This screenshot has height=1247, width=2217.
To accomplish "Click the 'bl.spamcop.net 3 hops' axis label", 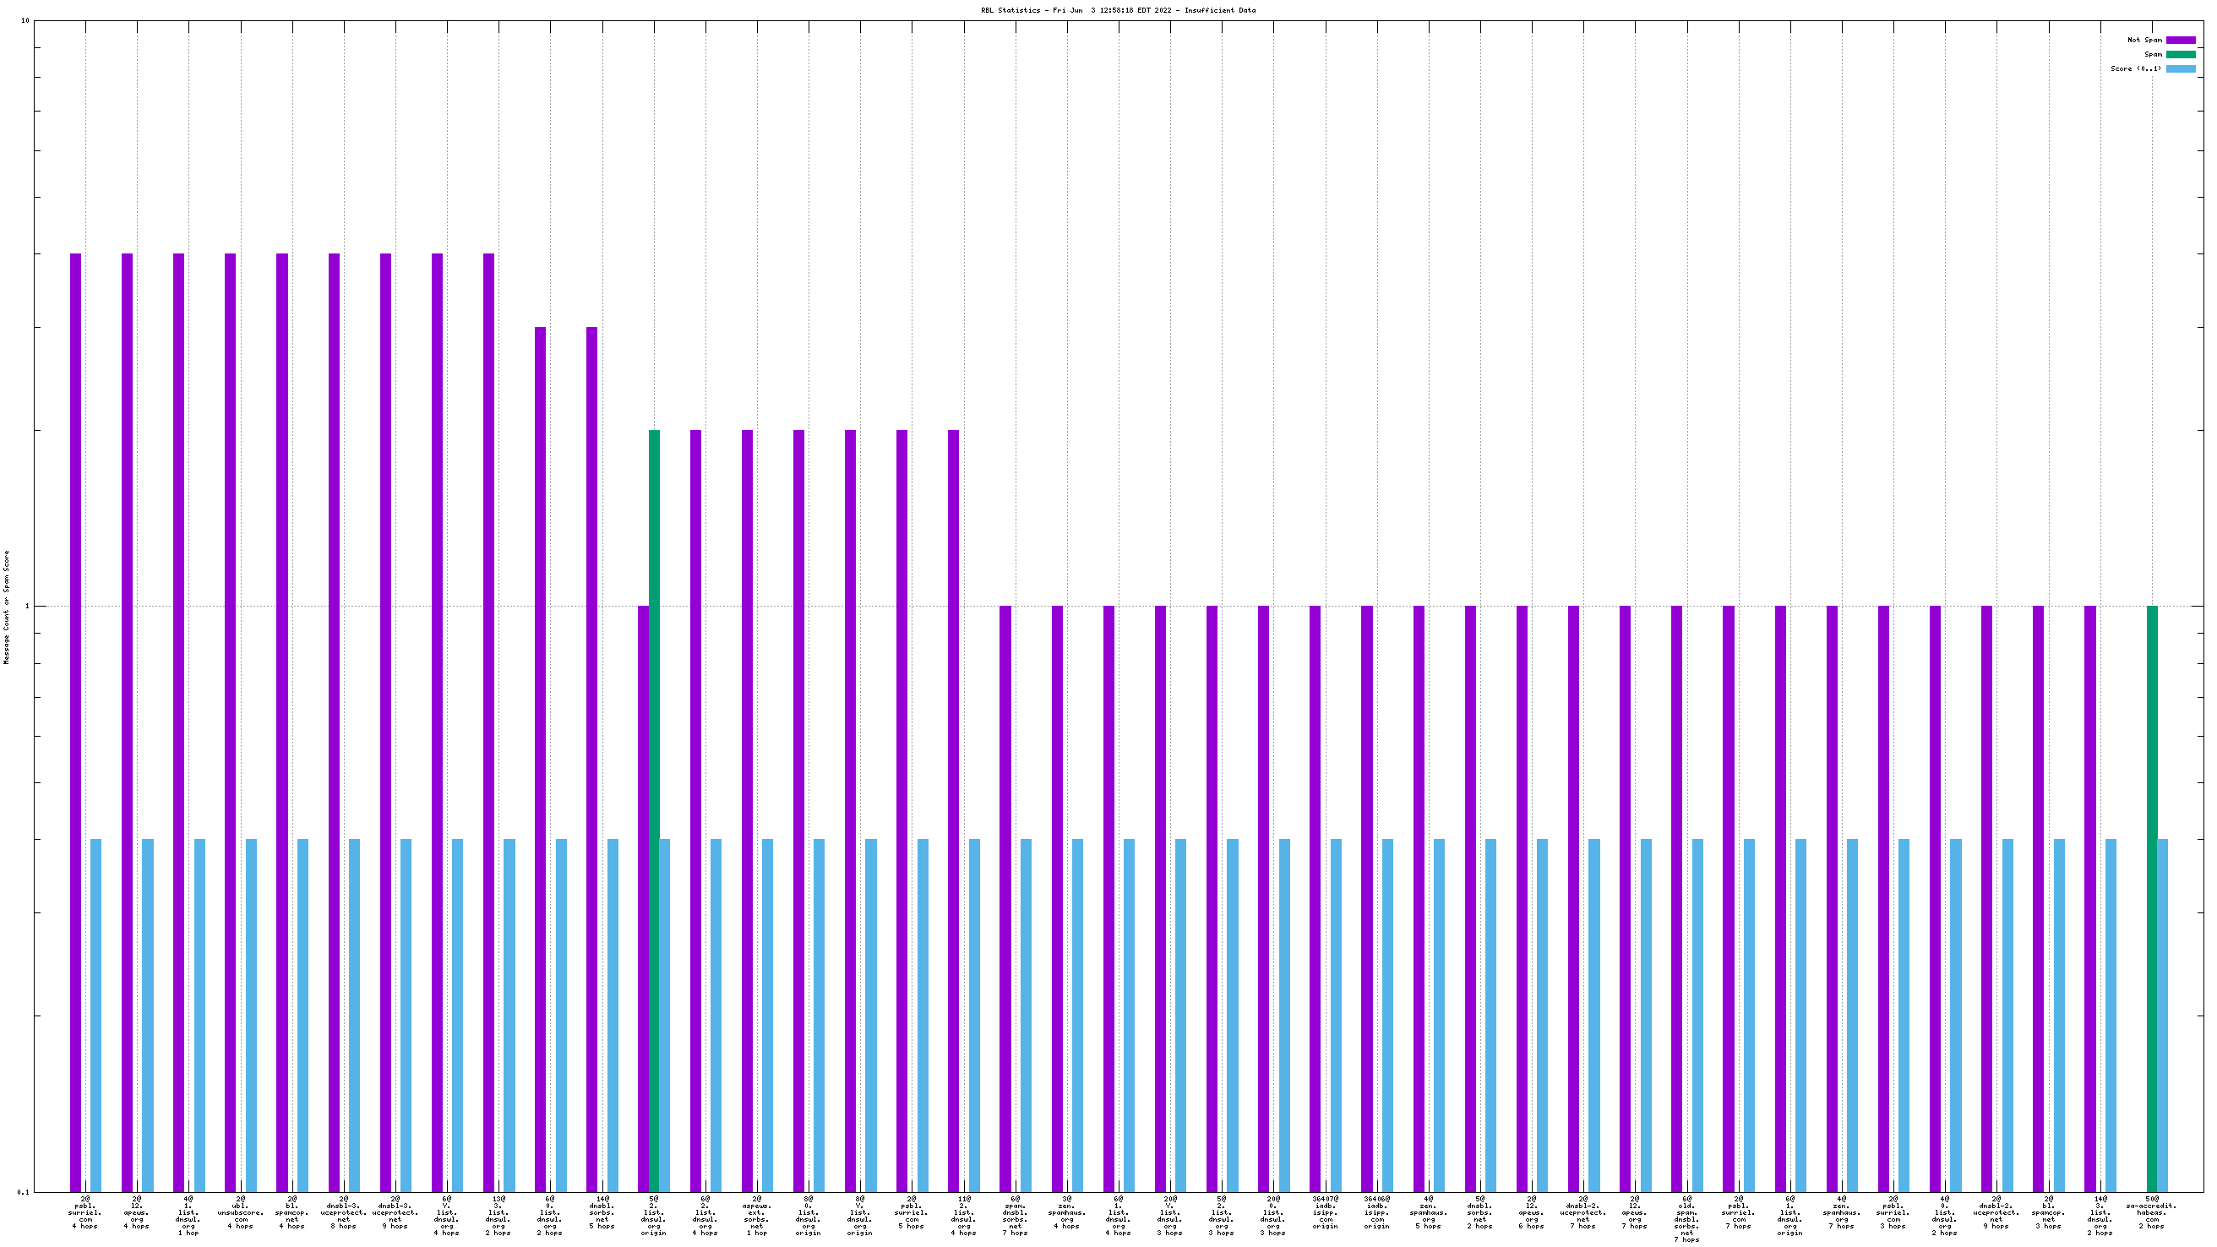I will coord(2047,1212).
